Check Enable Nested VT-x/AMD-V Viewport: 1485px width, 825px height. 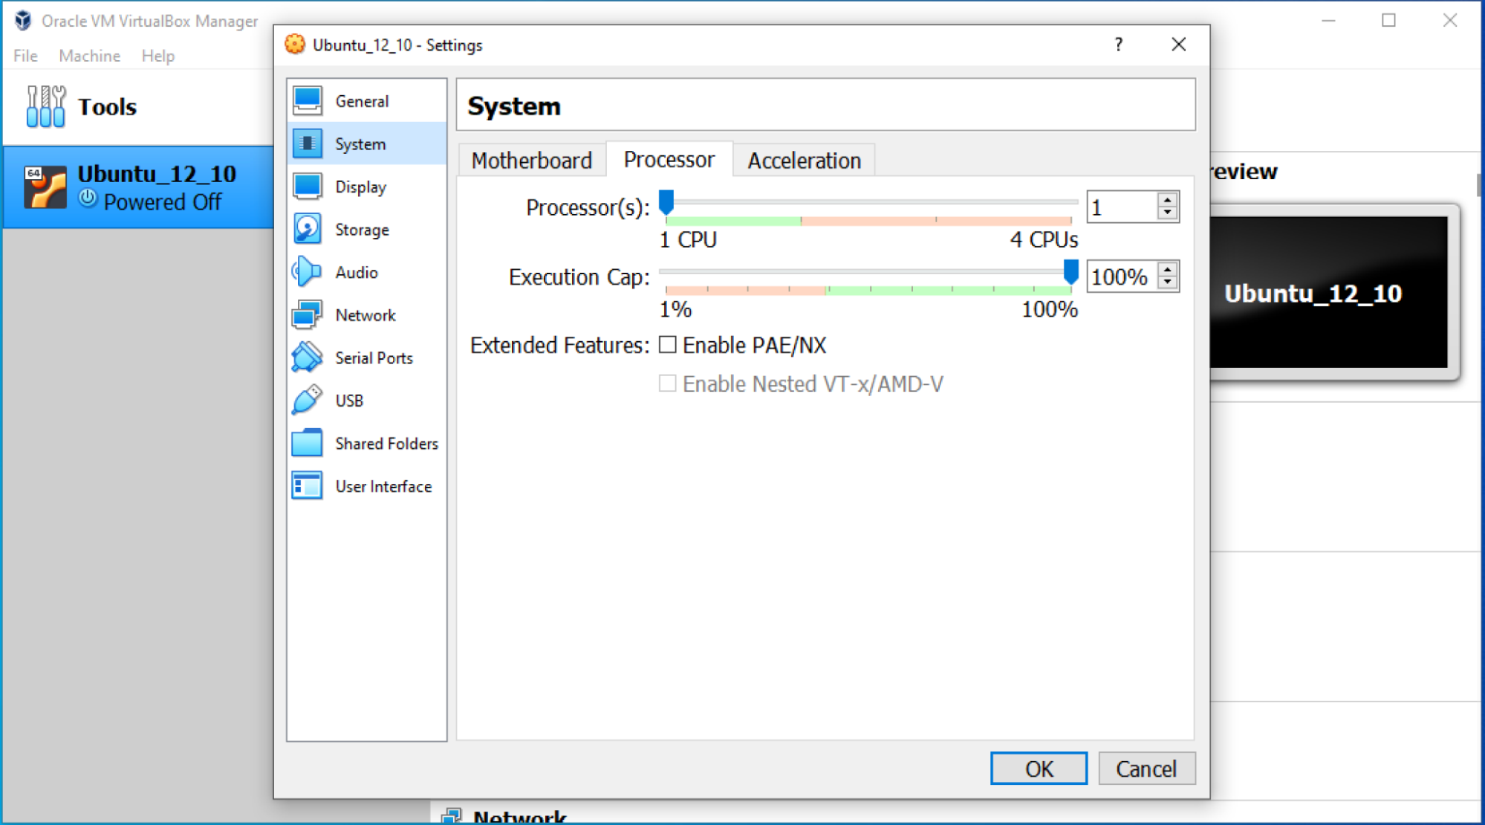coord(667,384)
